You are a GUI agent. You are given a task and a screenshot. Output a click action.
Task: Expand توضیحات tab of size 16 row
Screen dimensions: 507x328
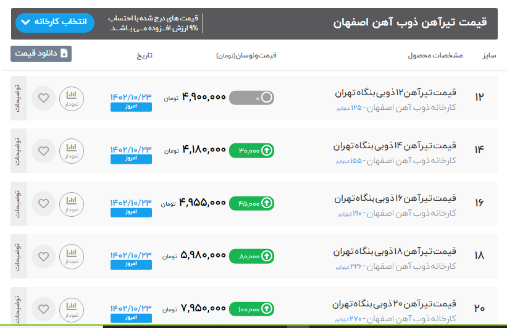[19, 203]
